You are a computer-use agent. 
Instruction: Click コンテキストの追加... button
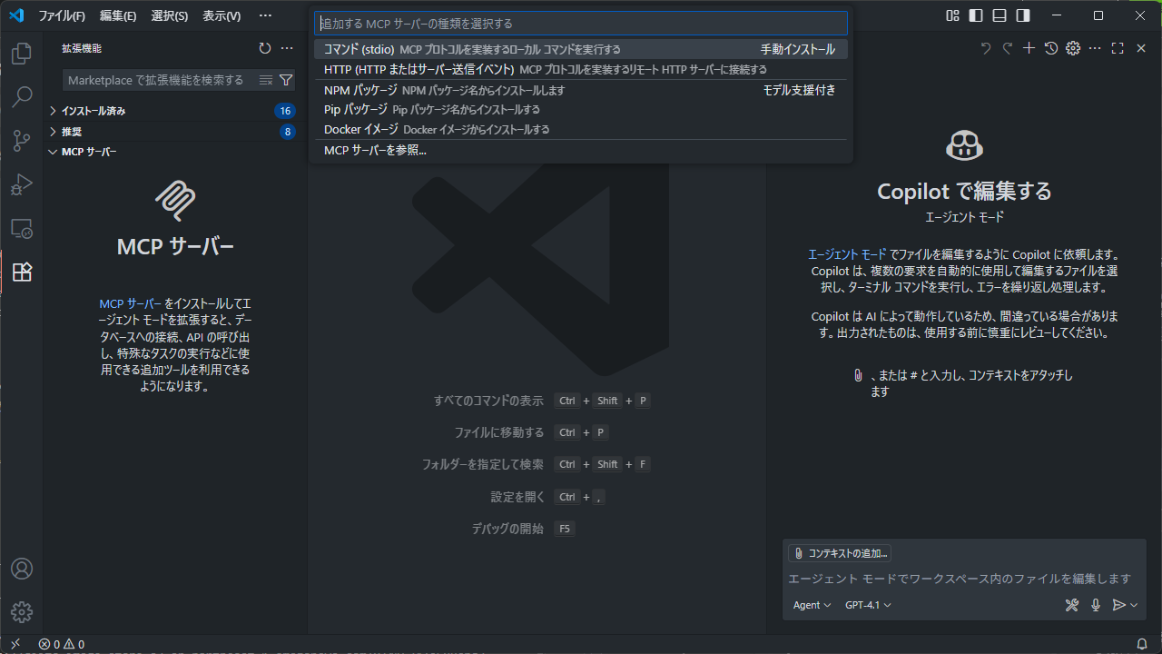(840, 553)
